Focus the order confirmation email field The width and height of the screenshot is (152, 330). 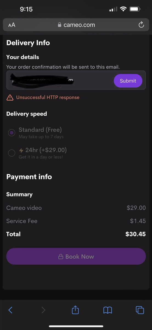pyautogui.click(x=60, y=80)
